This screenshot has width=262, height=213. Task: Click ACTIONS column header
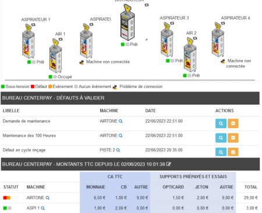coord(225,111)
